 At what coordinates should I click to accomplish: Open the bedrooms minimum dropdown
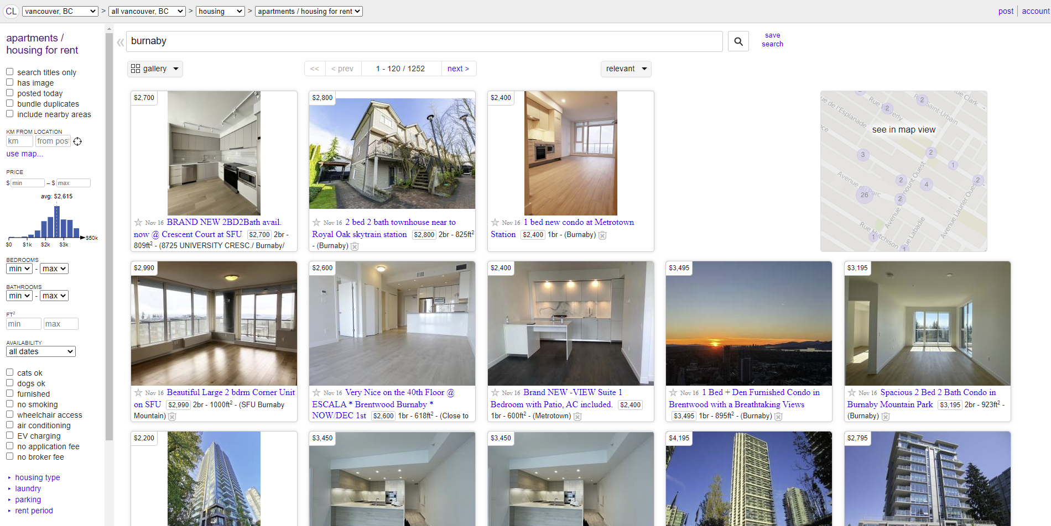pos(19,268)
